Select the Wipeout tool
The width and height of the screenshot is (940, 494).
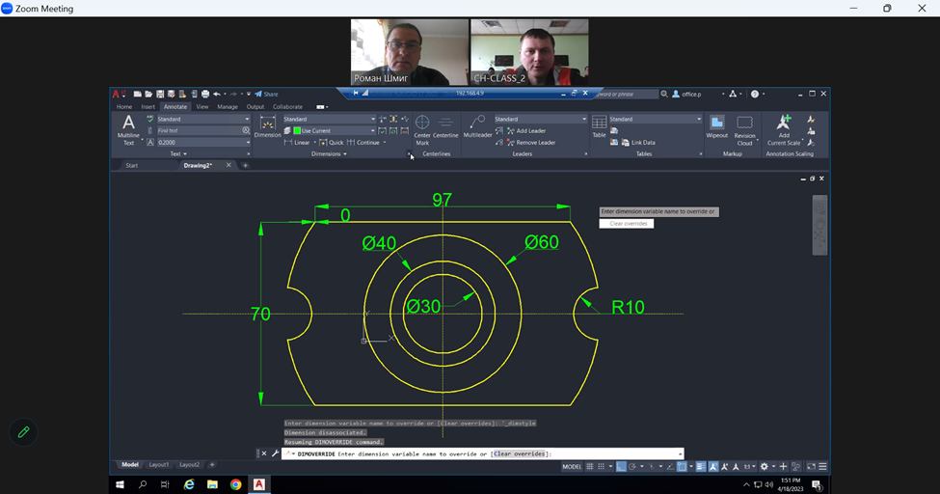point(717,126)
